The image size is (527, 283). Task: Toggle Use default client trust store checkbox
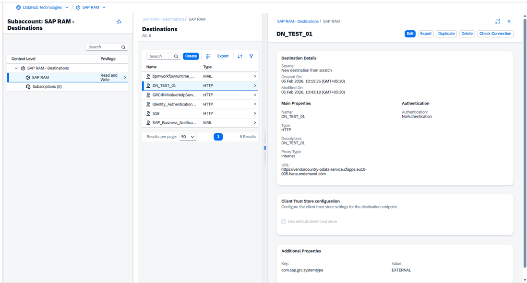coord(284,222)
